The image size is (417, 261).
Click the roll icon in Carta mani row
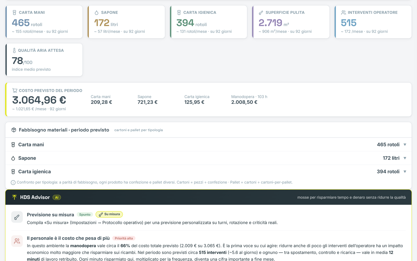13,145
